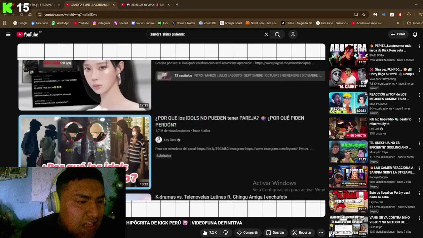423x238 pixels.
Task: Open the 17:11 video thumbnail
Action: pos(85,85)
